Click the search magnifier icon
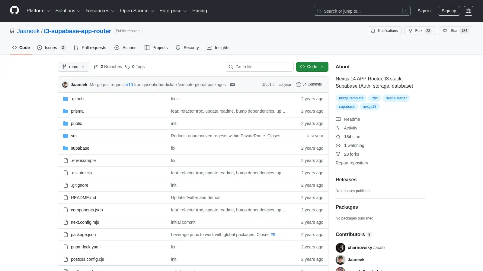This screenshot has height=271, width=483. [319, 11]
